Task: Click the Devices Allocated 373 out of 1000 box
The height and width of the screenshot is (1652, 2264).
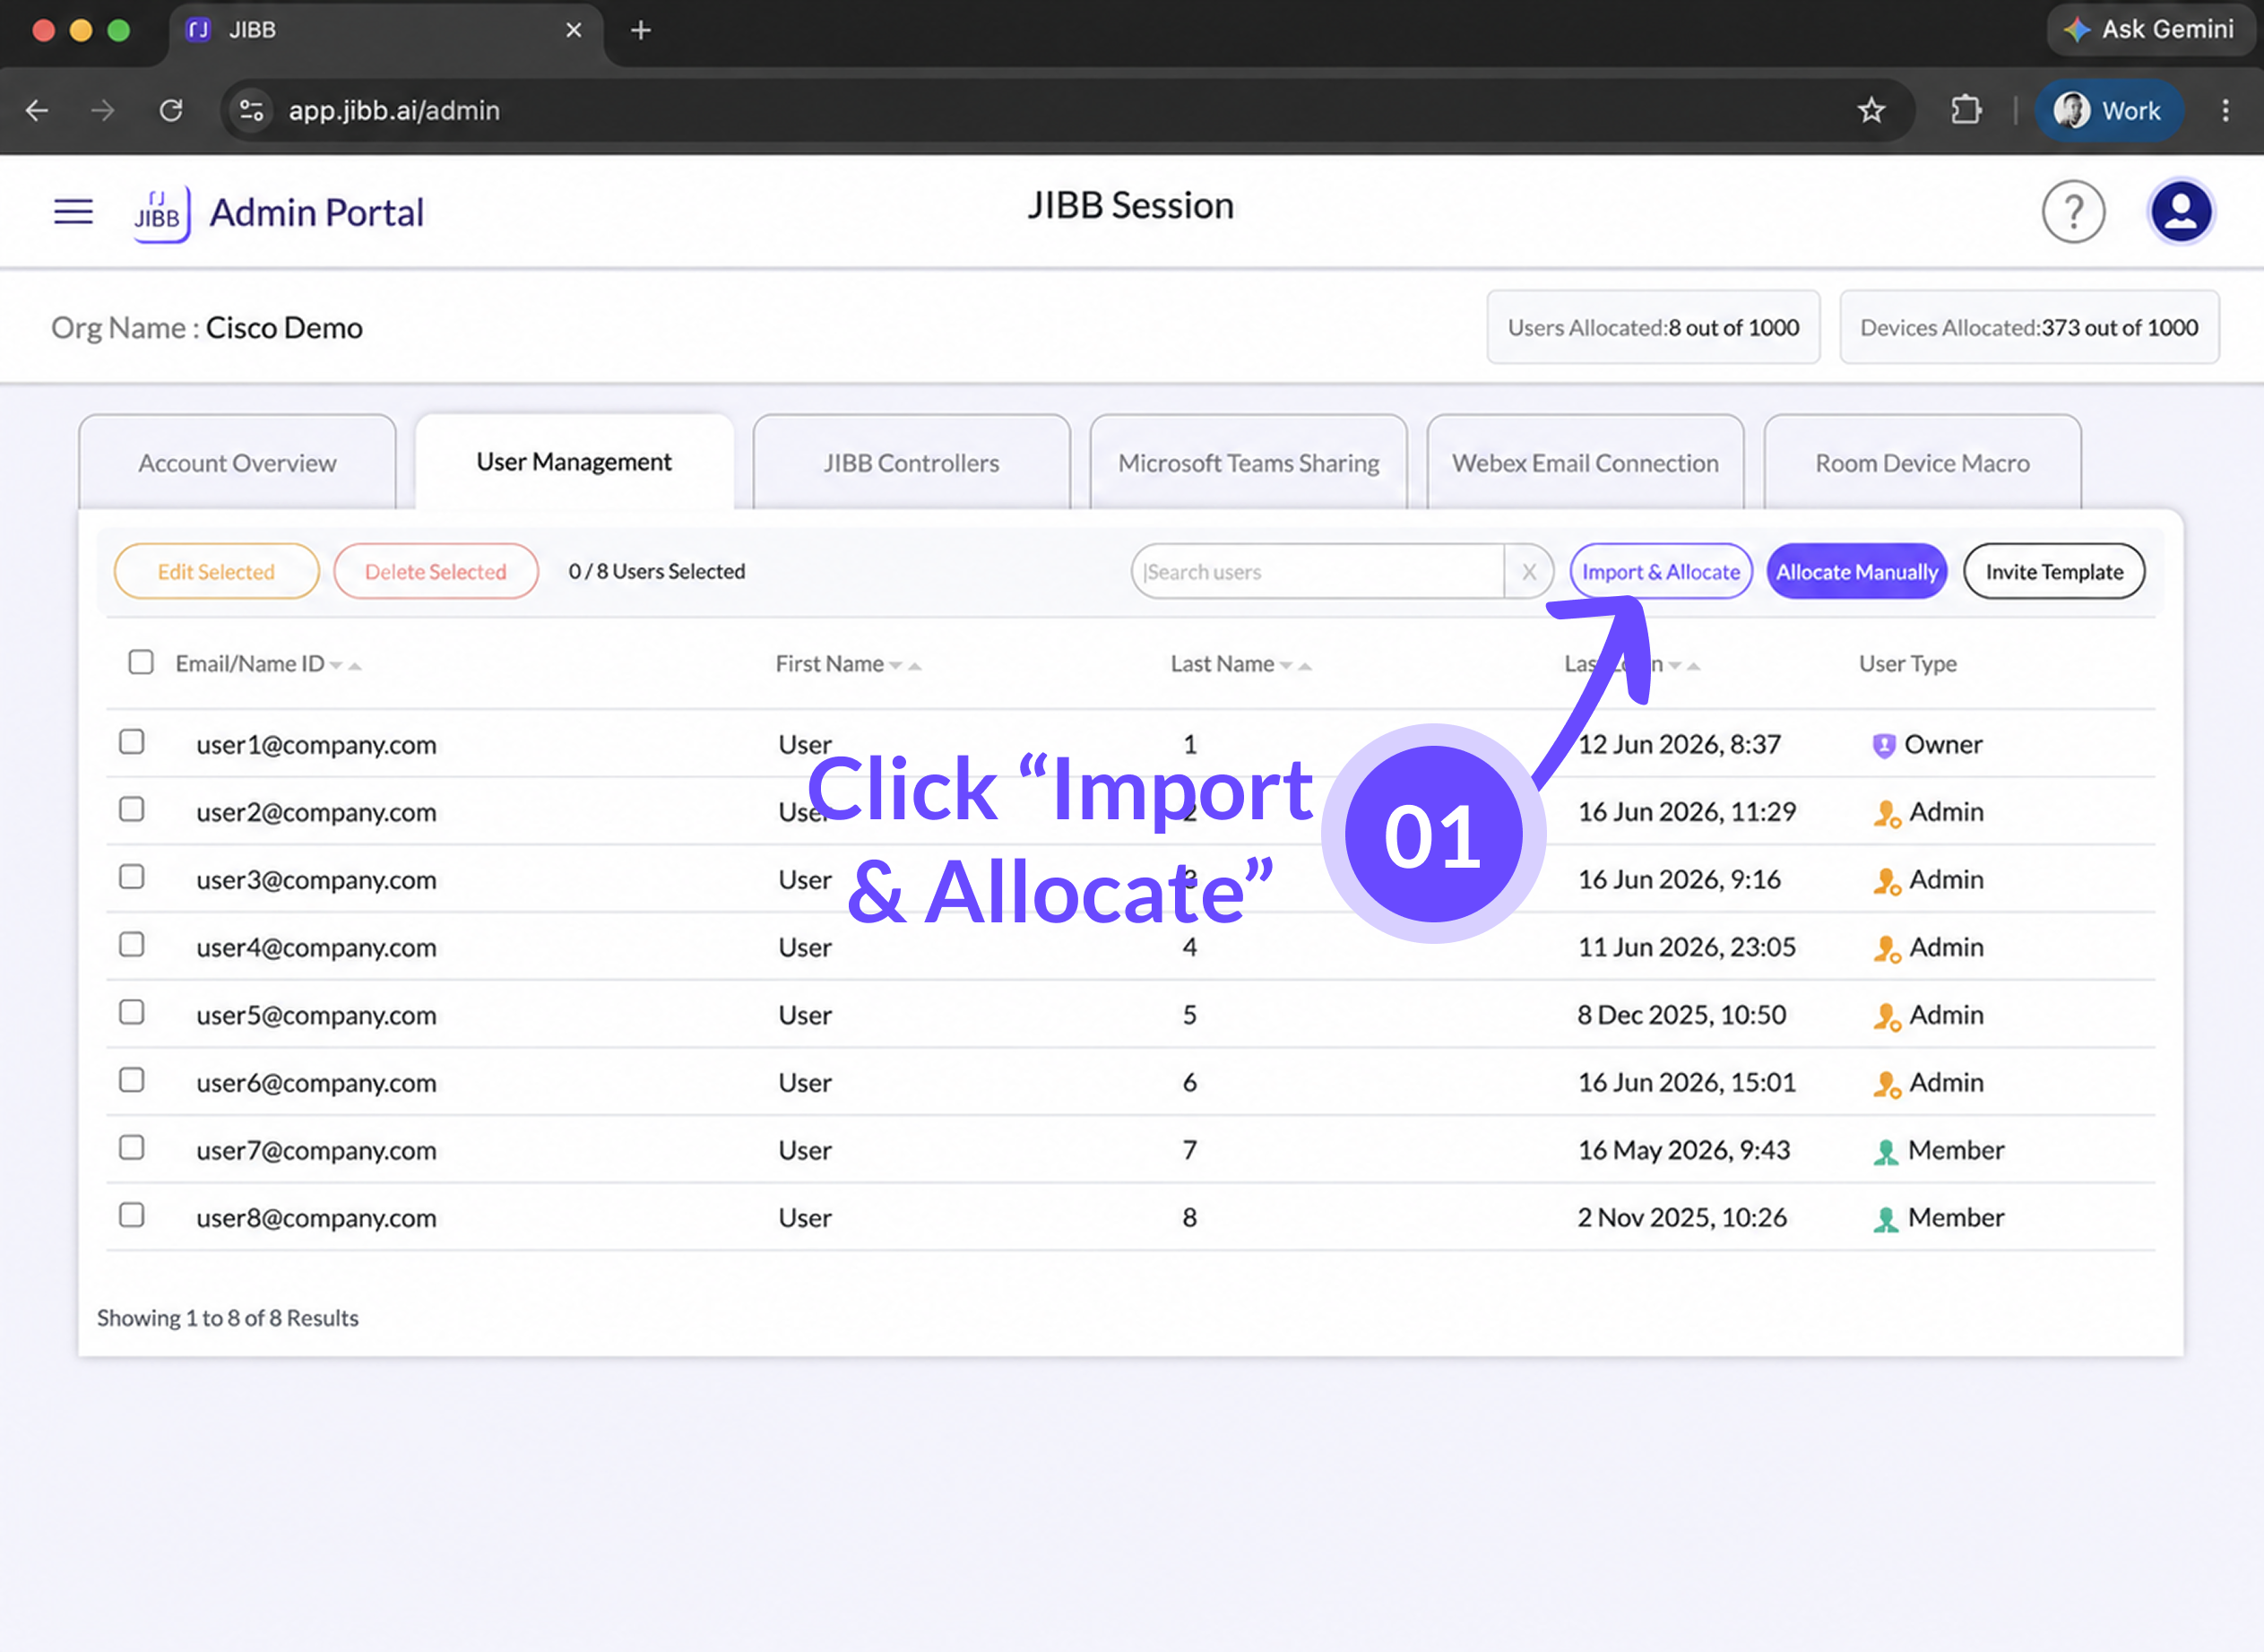Action: click(2029, 327)
